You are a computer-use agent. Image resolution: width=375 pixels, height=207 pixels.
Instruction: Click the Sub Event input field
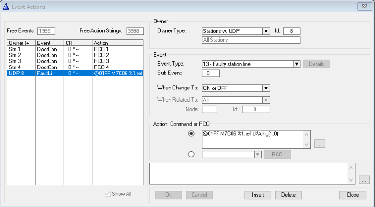coord(210,74)
